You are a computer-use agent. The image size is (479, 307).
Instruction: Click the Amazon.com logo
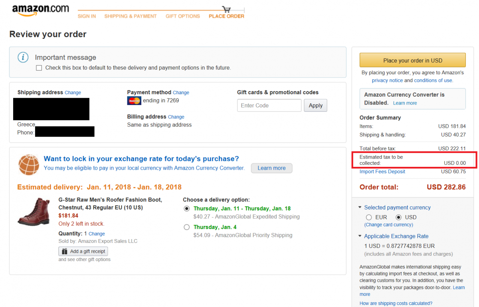(x=40, y=10)
